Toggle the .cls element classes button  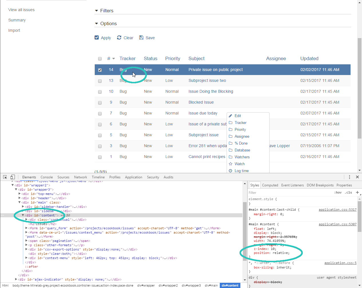[348, 193]
